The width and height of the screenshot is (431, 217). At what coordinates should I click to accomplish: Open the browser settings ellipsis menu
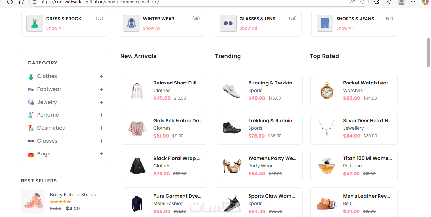(x=413, y=2)
